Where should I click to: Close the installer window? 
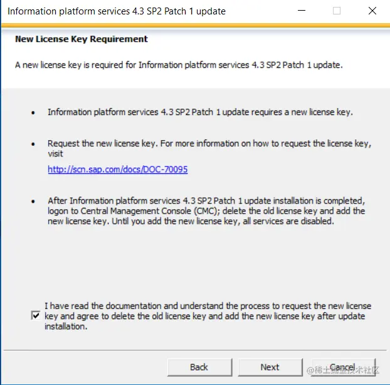[372, 11]
